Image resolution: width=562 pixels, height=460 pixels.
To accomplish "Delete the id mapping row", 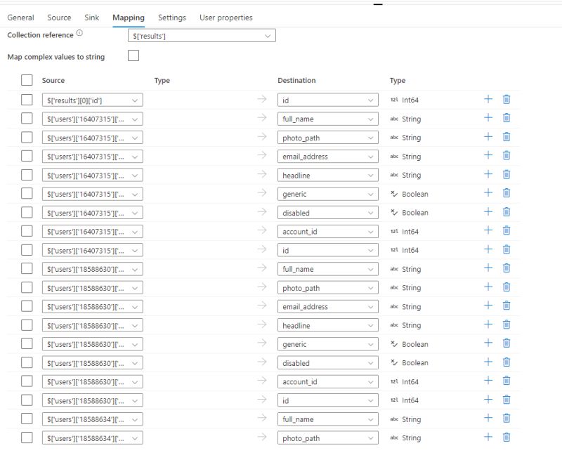I will [x=507, y=99].
